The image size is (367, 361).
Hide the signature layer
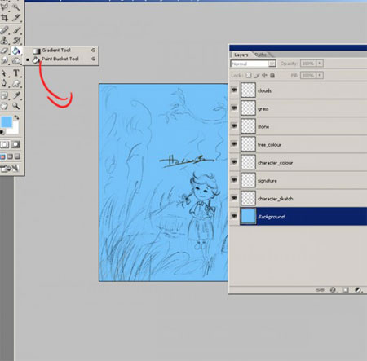click(x=234, y=180)
